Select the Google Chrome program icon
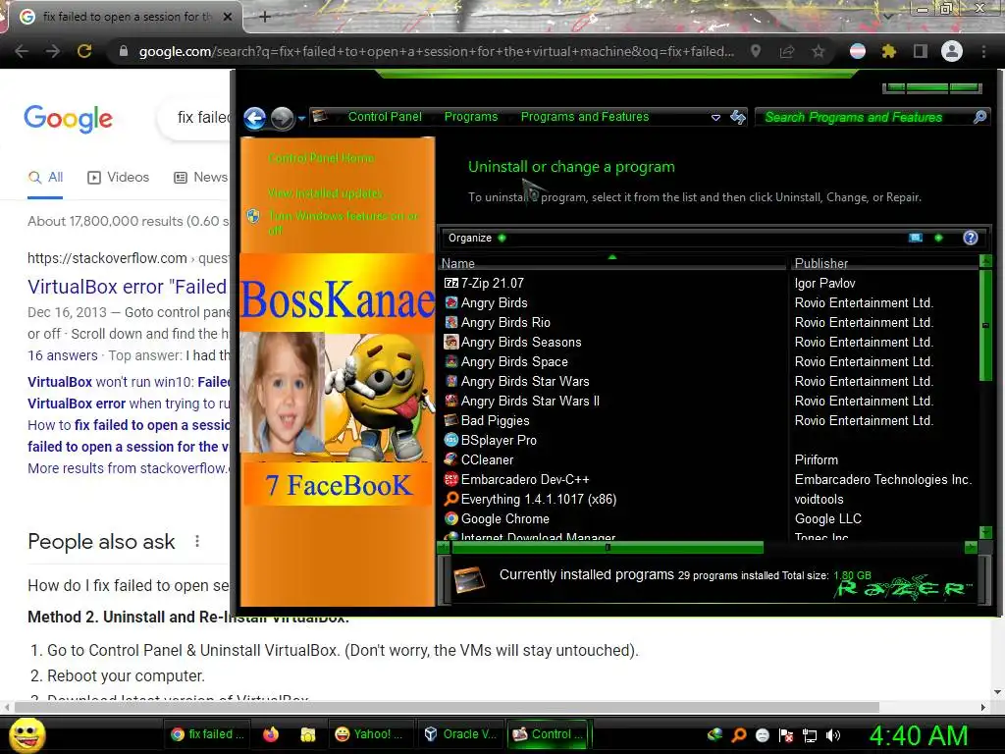 (x=451, y=518)
